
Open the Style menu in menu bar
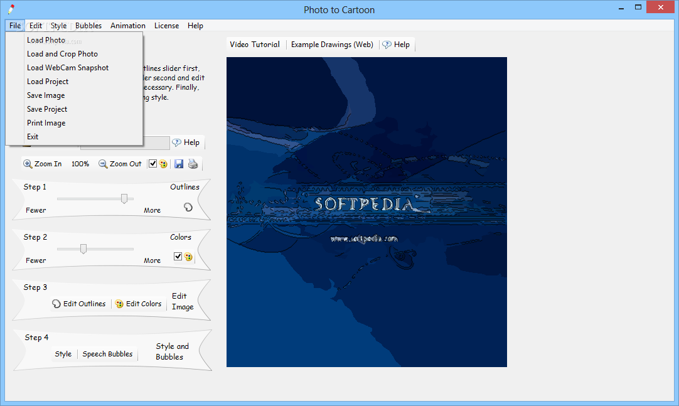point(59,26)
